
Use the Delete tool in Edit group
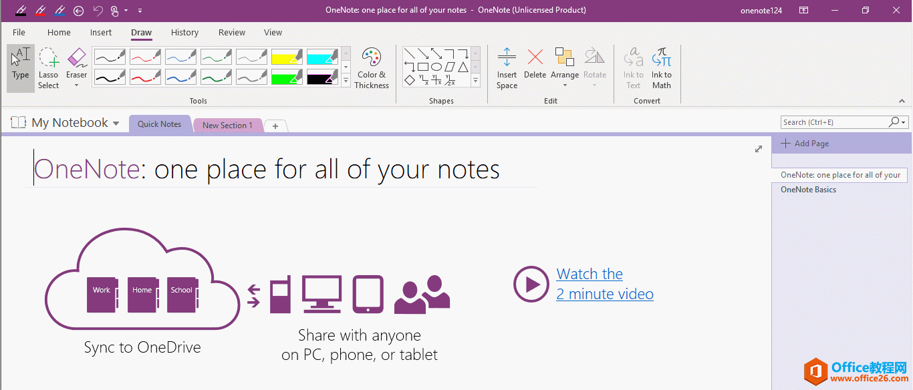pyautogui.click(x=535, y=63)
